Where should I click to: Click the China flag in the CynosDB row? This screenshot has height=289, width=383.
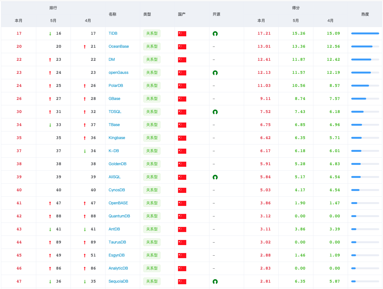pos(182,190)
